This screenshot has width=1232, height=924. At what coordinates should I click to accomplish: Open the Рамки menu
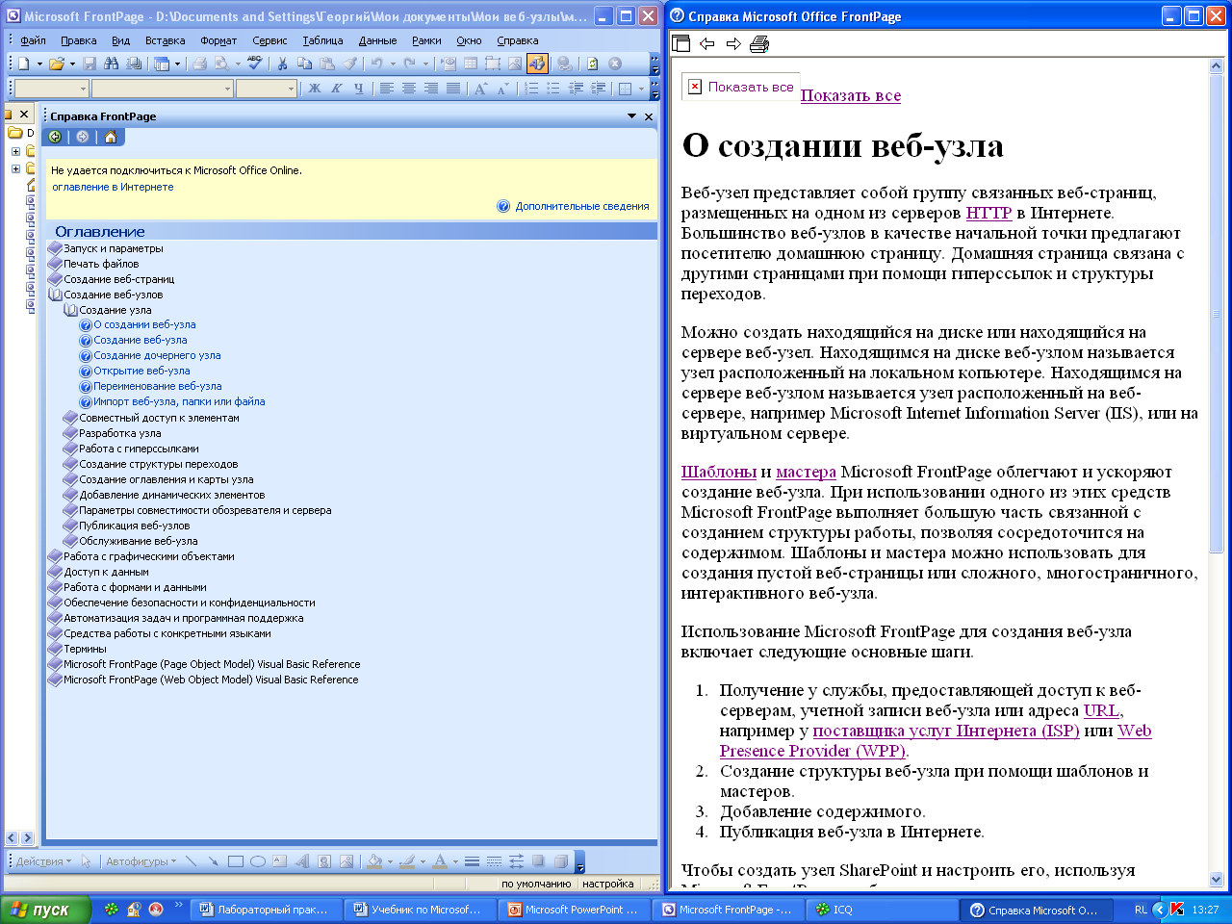point(426,40)
